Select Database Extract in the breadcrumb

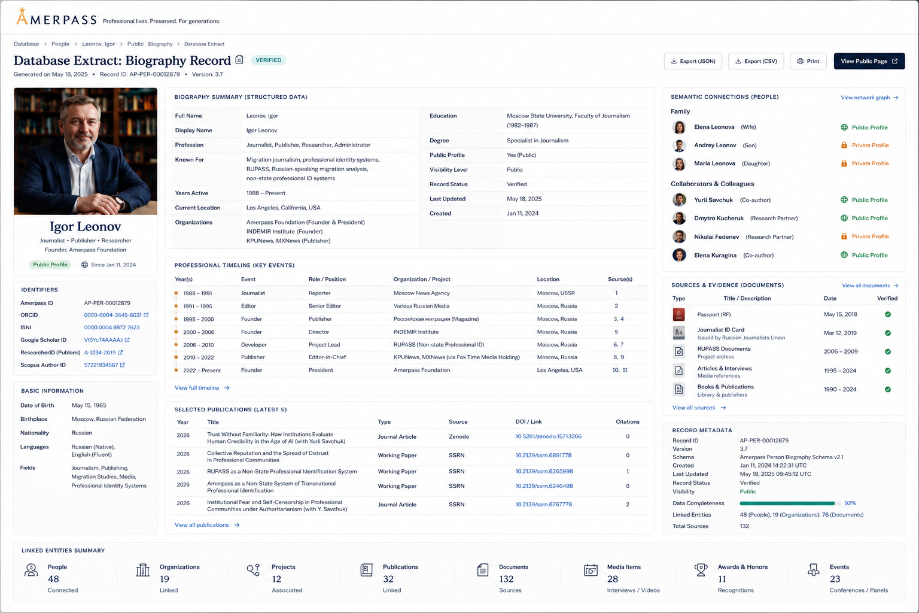[204, 44]
